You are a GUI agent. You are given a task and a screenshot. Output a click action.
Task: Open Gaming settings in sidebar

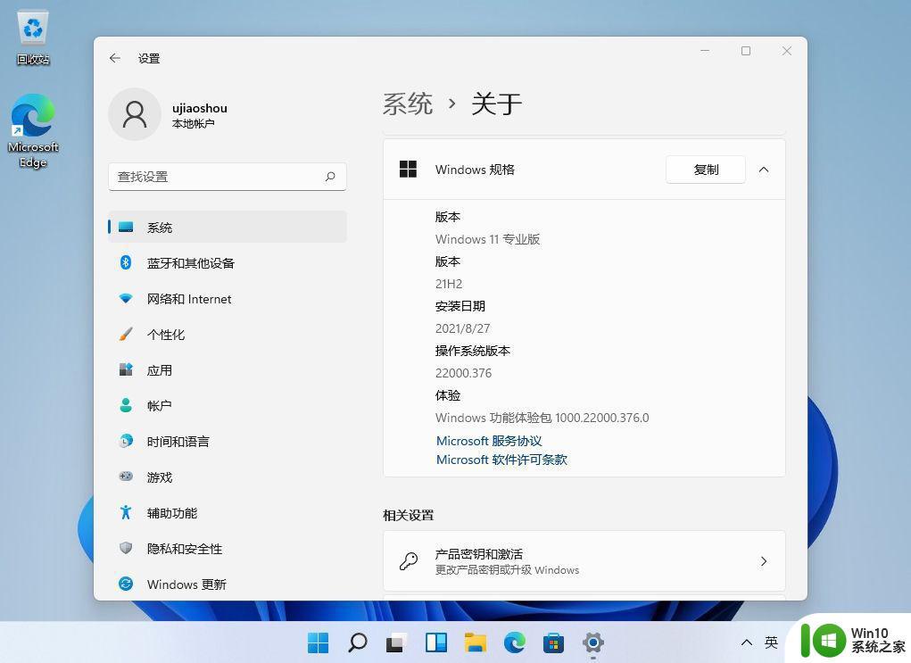tap(160, 477)
